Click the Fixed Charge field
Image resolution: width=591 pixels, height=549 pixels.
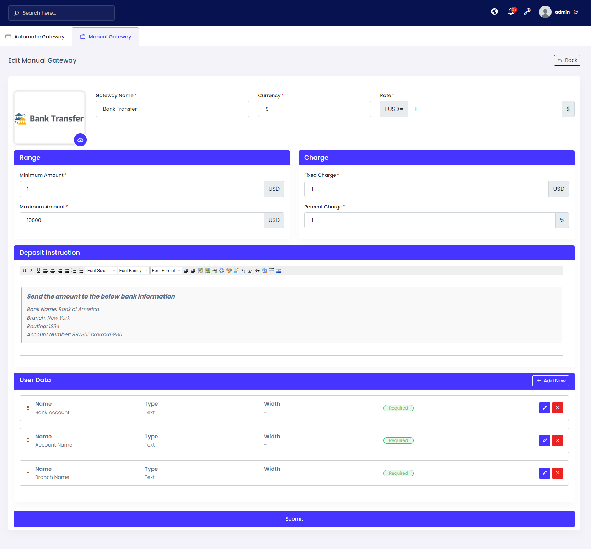tap(426, 189)
